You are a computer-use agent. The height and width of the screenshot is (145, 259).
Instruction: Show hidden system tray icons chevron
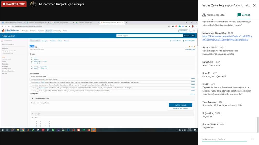pyautogui.click(x=177, y=130)
